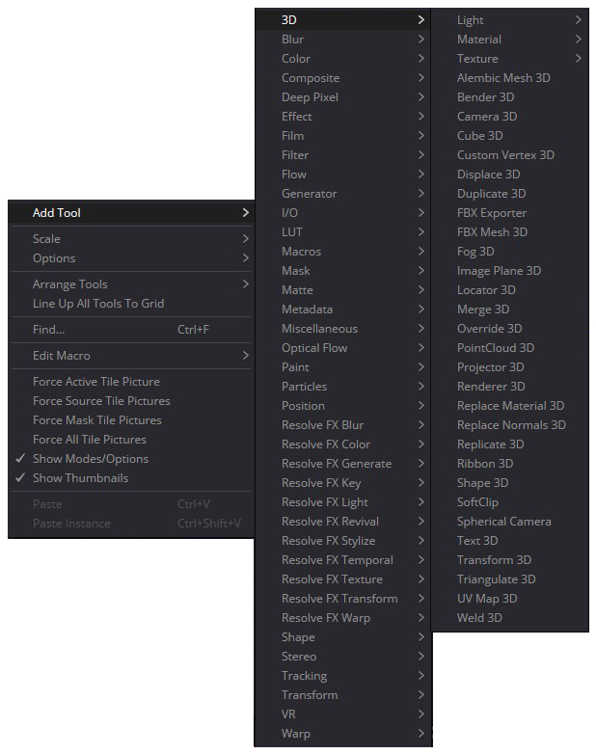
Task: Open the Resolve FX Key category
Action: pos(343,483)
